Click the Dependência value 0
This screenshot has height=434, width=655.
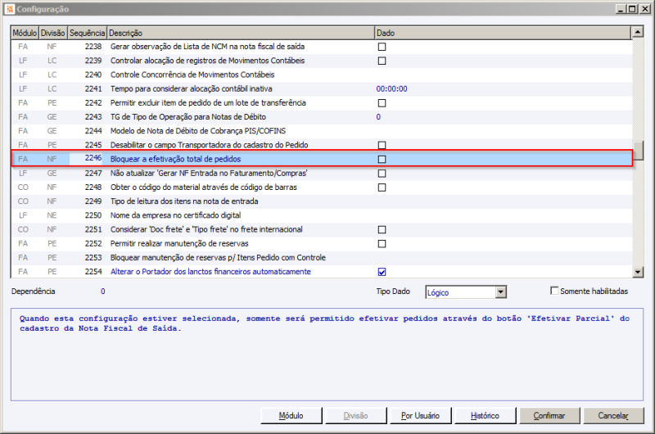(x=103, y=292)
